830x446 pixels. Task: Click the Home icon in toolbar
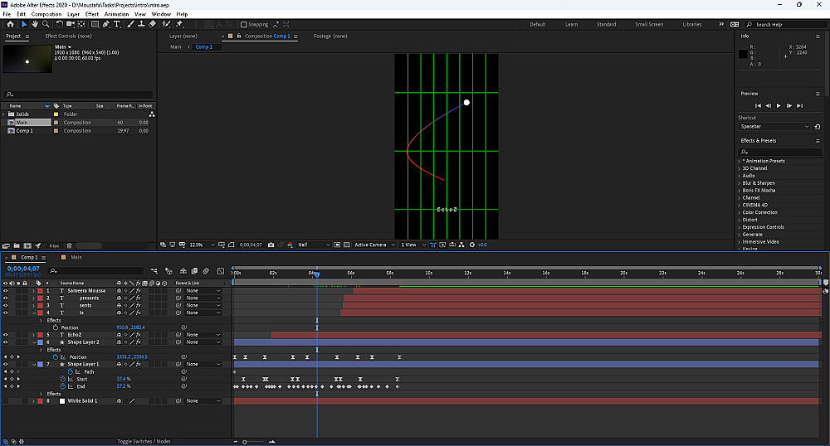pyautogui.click(x=10, y=24)
